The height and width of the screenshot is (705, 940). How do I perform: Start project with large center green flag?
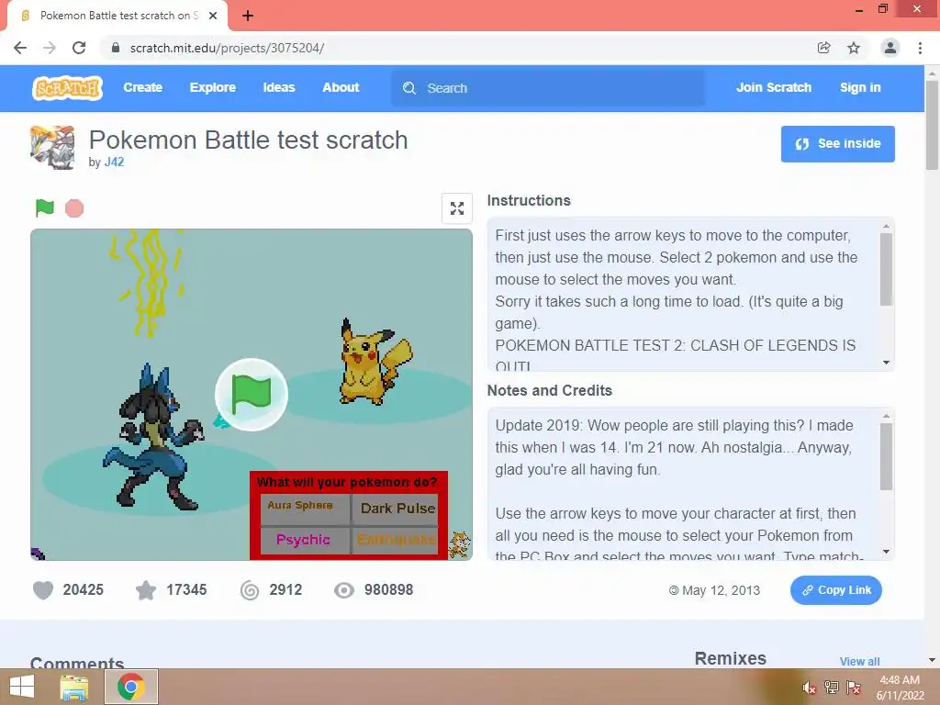point(252,395)
